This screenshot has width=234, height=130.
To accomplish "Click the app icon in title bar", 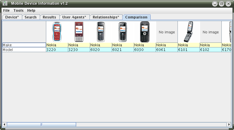I will tap(5, 4).
